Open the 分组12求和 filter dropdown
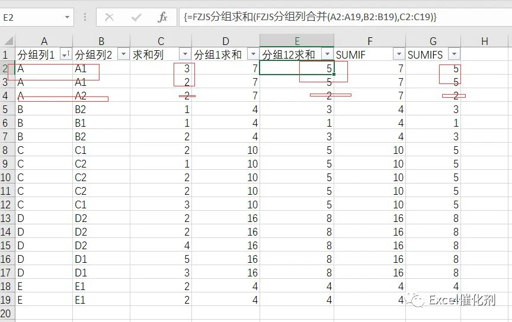 pyautogui.click(x=327, y=54)
